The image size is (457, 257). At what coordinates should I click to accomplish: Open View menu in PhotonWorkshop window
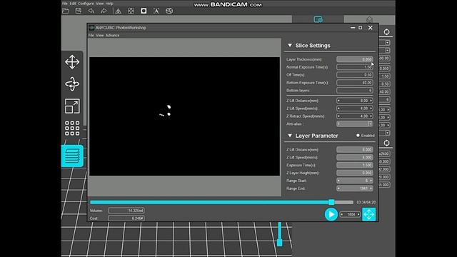coord(100,35)
